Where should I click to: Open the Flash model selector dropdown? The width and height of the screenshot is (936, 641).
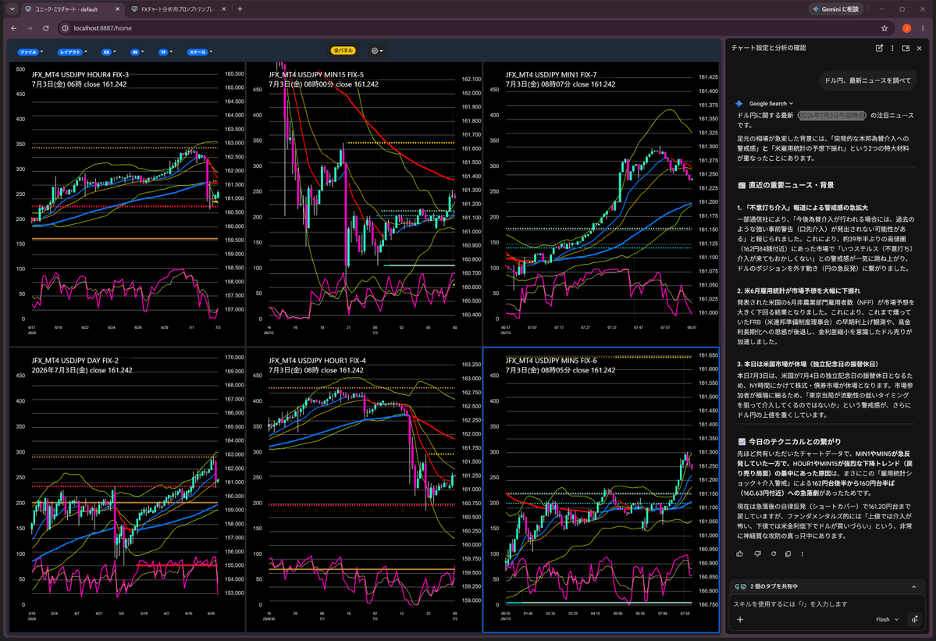[x=887, y=619]
